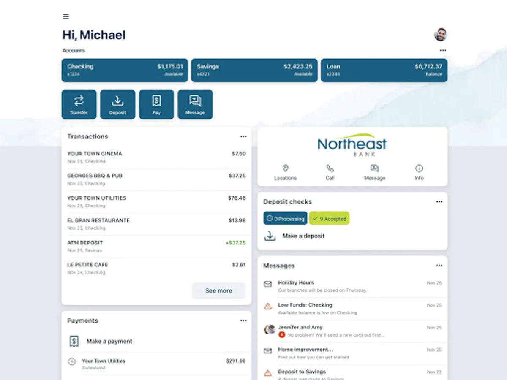The width and height of the screenshot is (507, 380).
Task: Select the Checking account card
Action: [125, 70]
